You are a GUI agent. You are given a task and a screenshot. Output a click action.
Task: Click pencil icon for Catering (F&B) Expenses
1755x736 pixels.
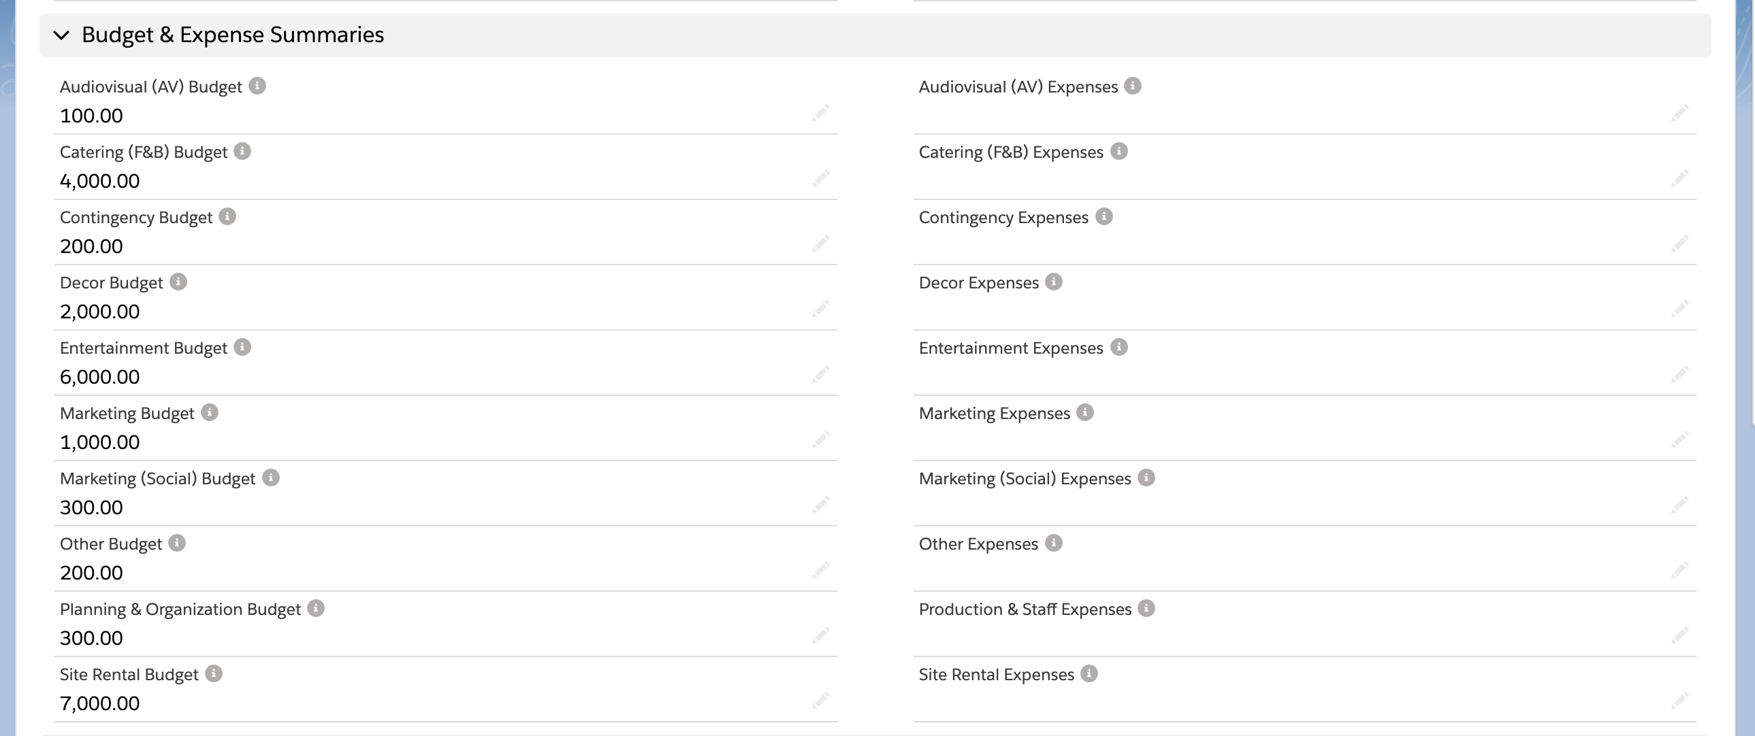[1679, 178]
